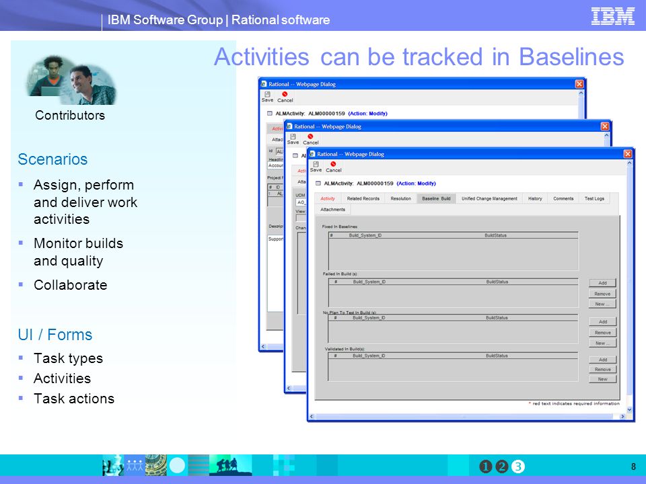Click the IBM logo in header
Screen dimensions: 646x484
(612, 16)
